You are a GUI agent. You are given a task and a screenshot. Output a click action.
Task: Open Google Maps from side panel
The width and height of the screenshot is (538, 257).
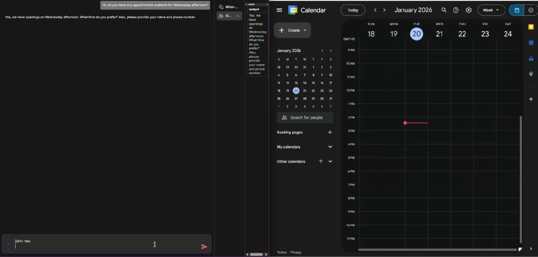coord(531,74)
